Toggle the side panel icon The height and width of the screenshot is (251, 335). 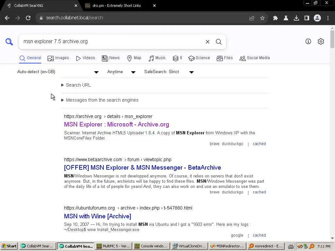click(307, 18)
